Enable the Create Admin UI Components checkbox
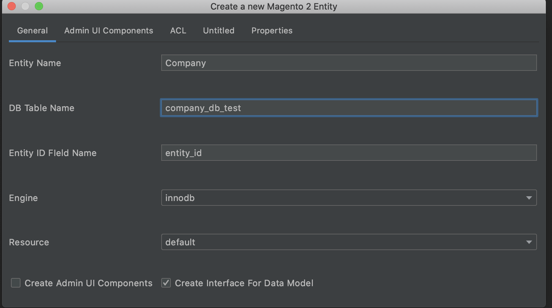Screen dimensions: 552x308 click(x=16, y=283)
